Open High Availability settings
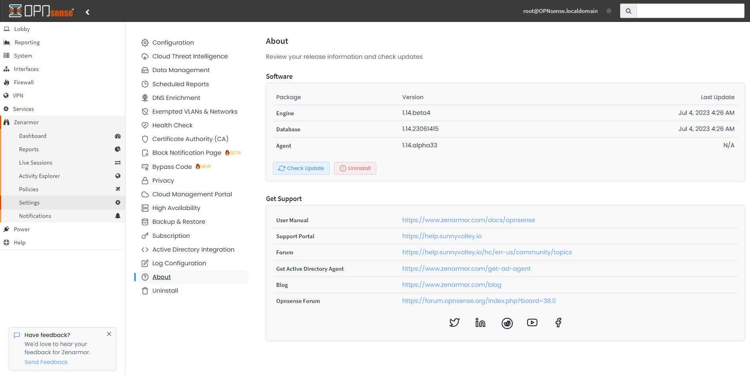The image size is (750, 375). click(176, 208)
